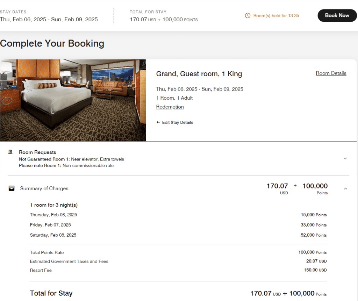Click the back arrow beside Edit Stay Details
The height and width of the screenshot is (301, 358).
point(158,122)
